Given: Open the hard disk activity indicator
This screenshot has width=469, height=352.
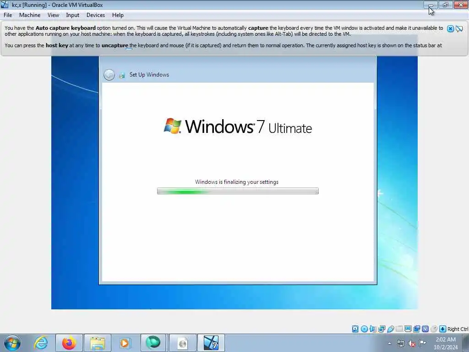Looking at the screenshot, I should [355, 329].
